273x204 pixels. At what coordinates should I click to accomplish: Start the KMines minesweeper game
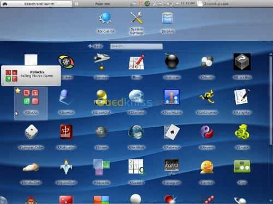pyautogui.click(x=102, y=137)
